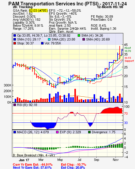Click the highlighted GSA Rank 62.03 (#785)
135x169 pixels.
[x=38, y=11]
